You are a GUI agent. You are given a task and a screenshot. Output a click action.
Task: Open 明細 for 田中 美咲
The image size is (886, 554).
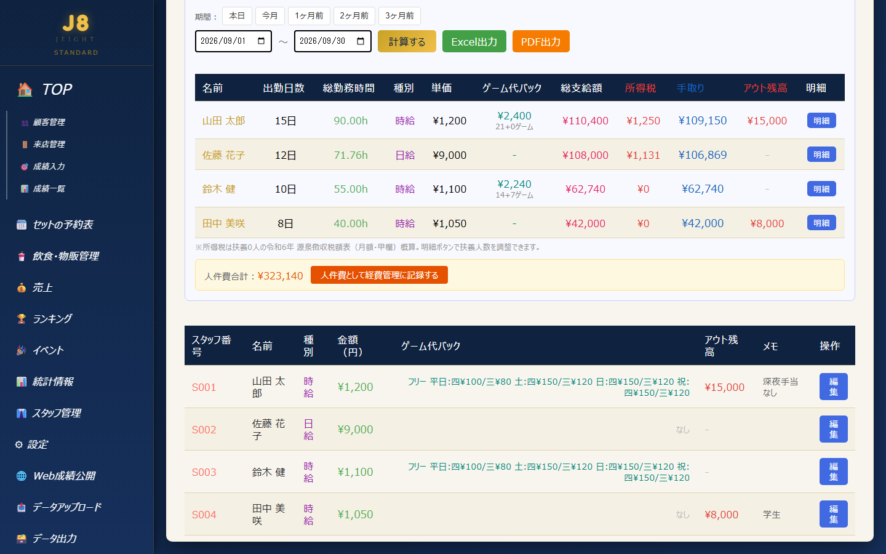point(821,223)
